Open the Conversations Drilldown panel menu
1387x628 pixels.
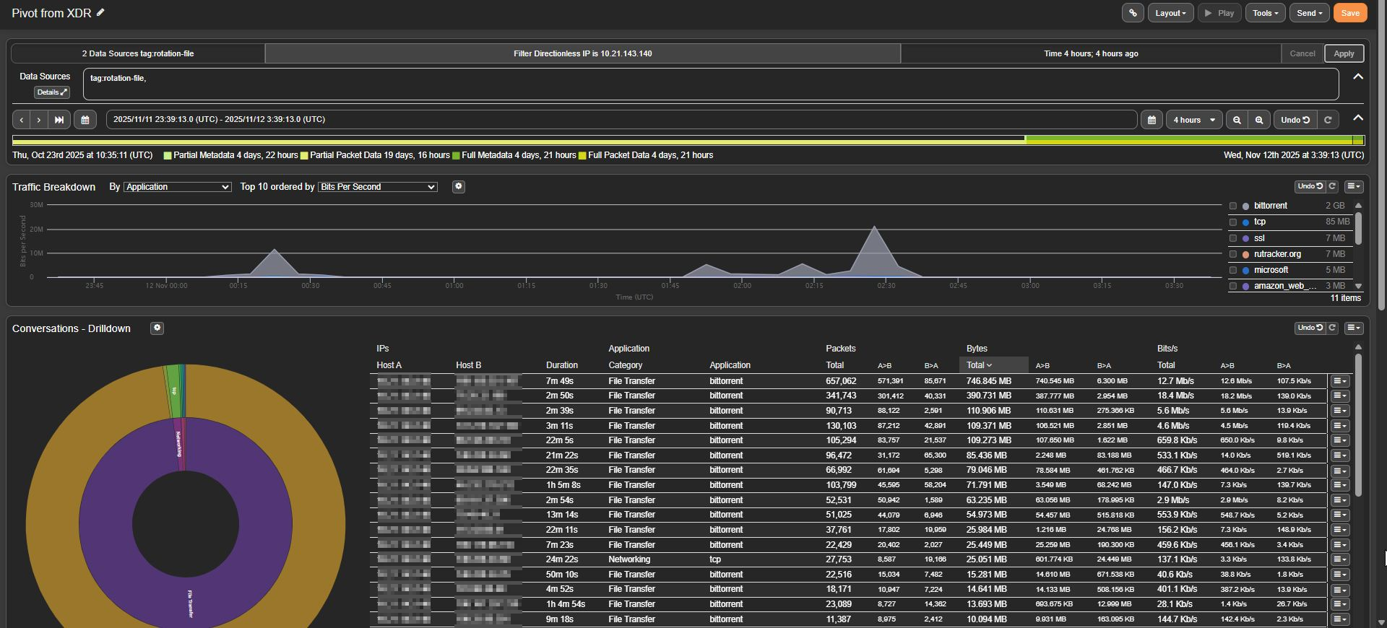(x=1354, y=328)
